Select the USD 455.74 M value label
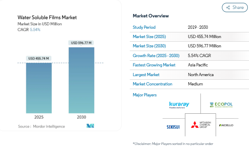The height and width of the screenshot is (151, 249). [x=38, y=58]
